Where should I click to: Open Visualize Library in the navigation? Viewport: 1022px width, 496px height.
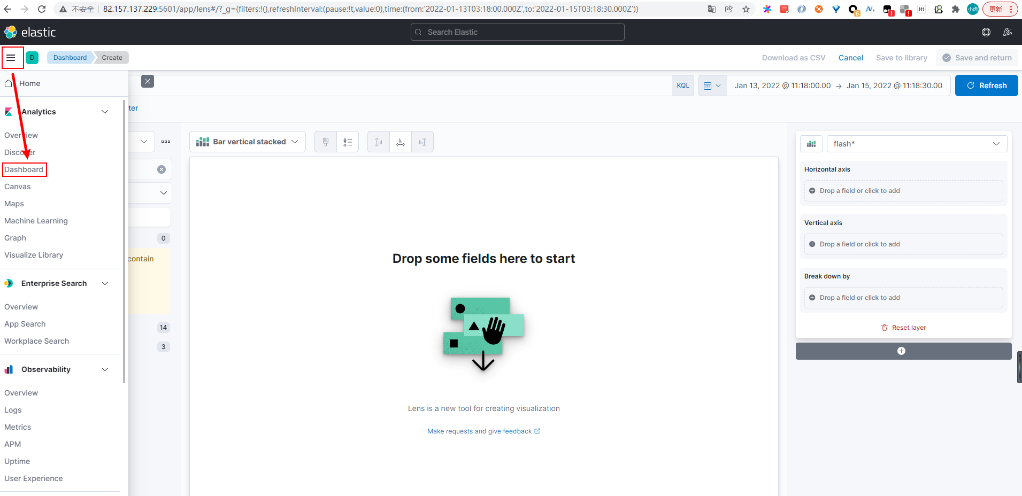[x=34, y=255]
